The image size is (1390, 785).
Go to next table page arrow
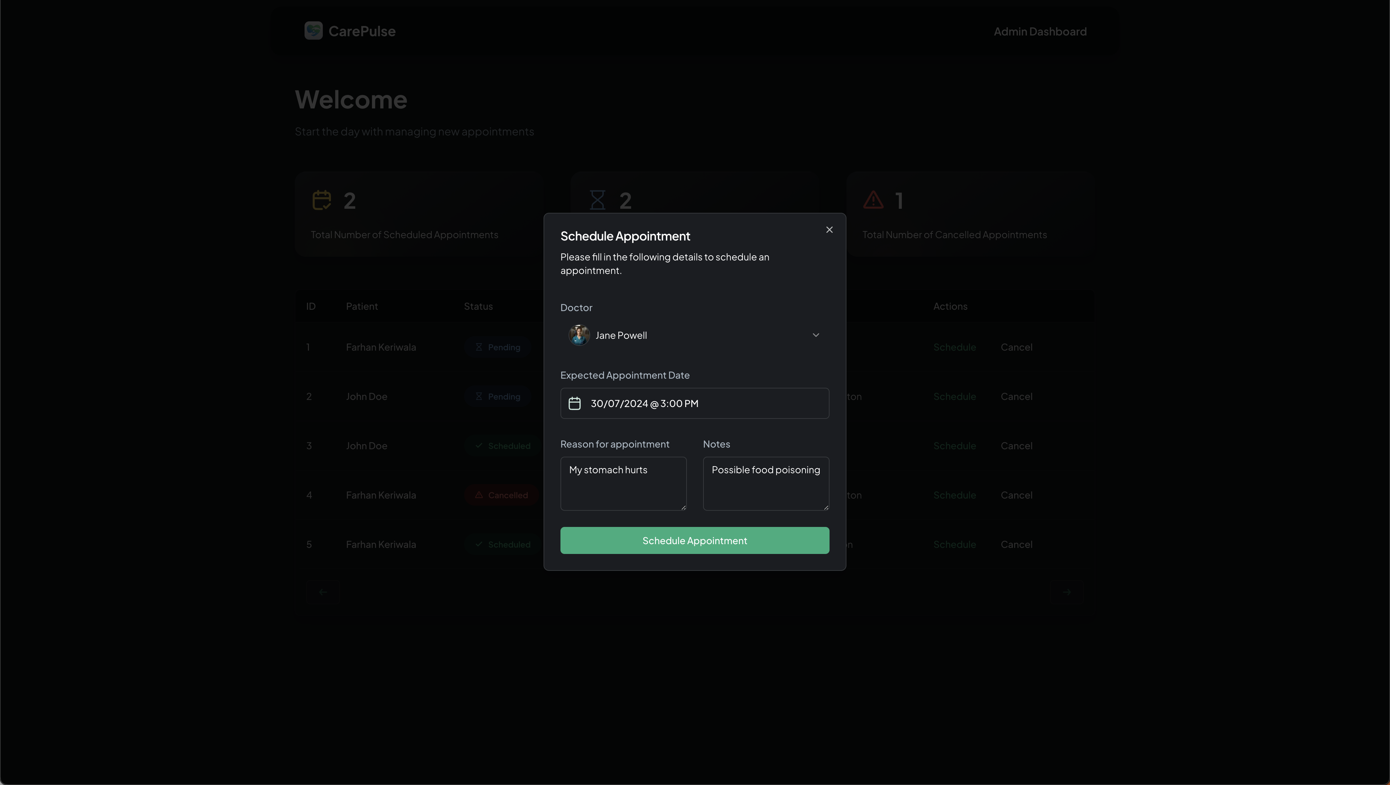point(1066,592)
